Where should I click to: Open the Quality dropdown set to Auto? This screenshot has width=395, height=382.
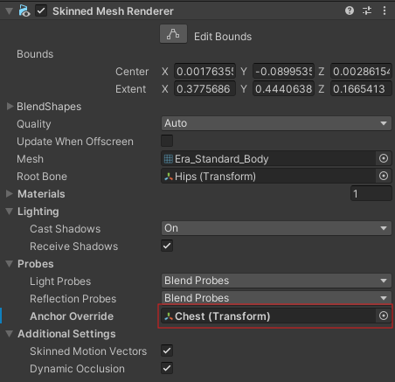[276, 123]
